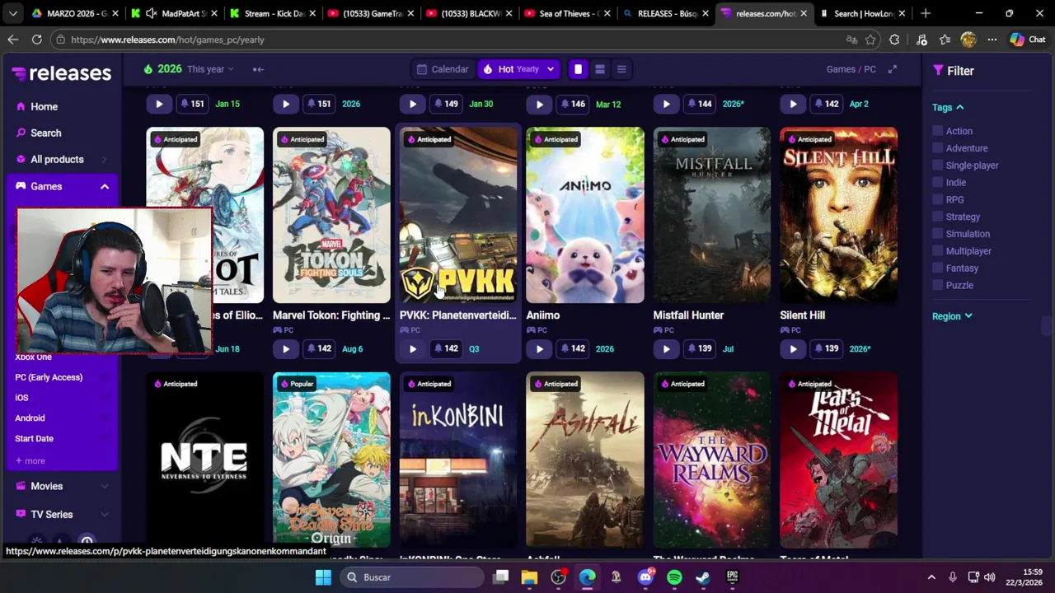The width and height of the screenshot is (1055, 593).
Task: Select the Android platform
Action: pos(30,418)
